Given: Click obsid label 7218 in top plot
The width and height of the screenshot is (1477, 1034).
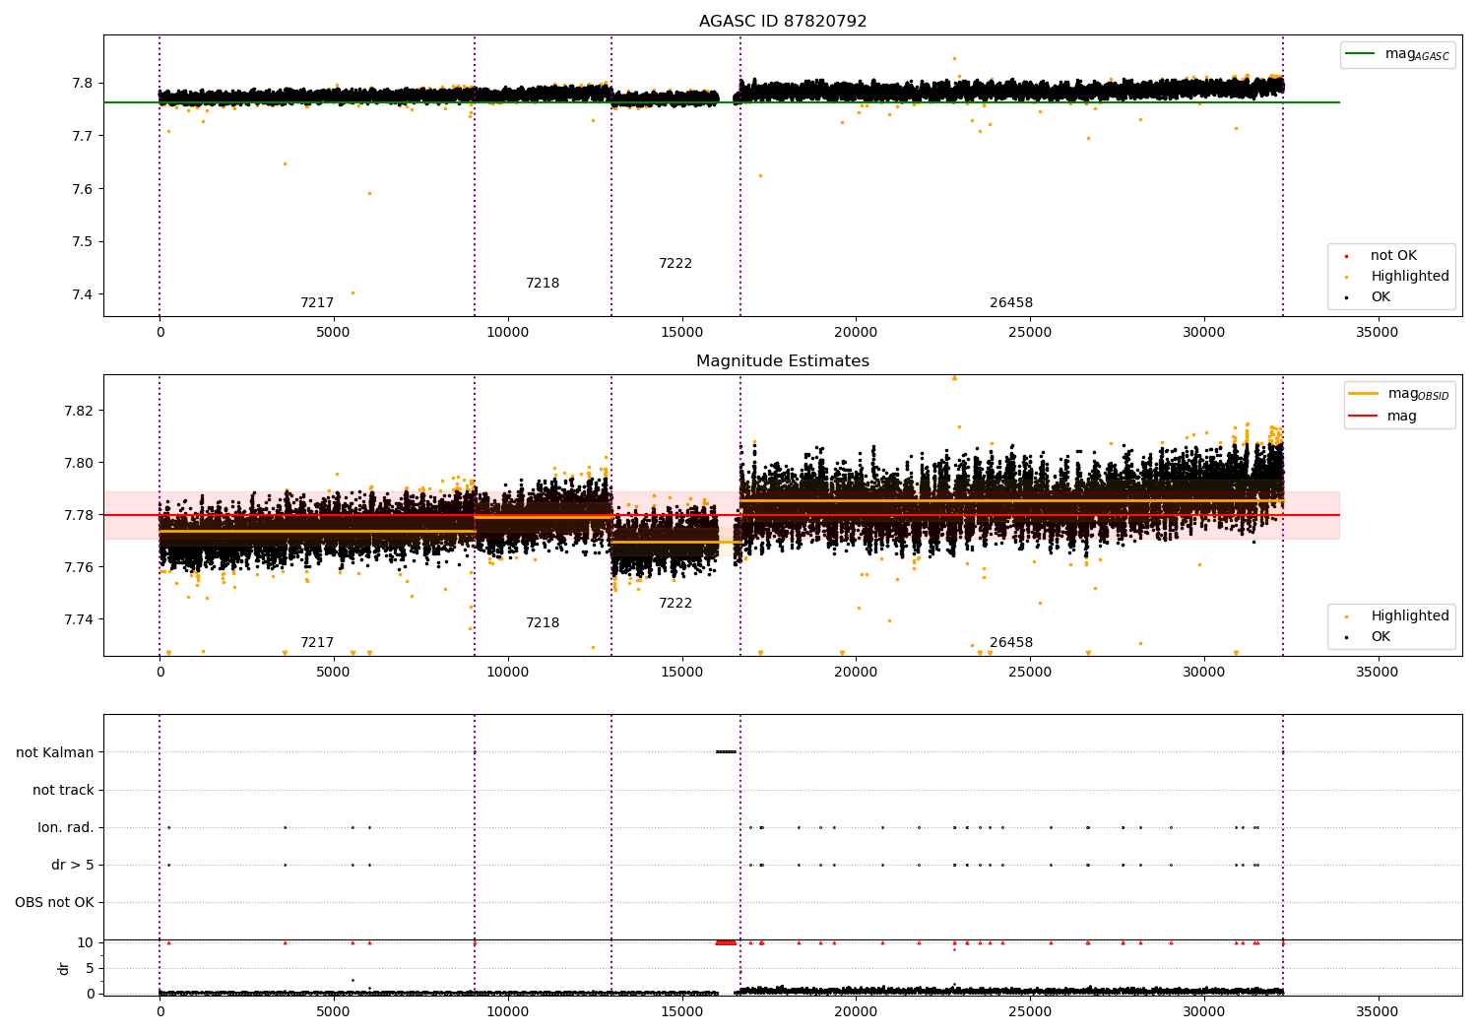Looking at the screenshot, I should tap(543, 284).
